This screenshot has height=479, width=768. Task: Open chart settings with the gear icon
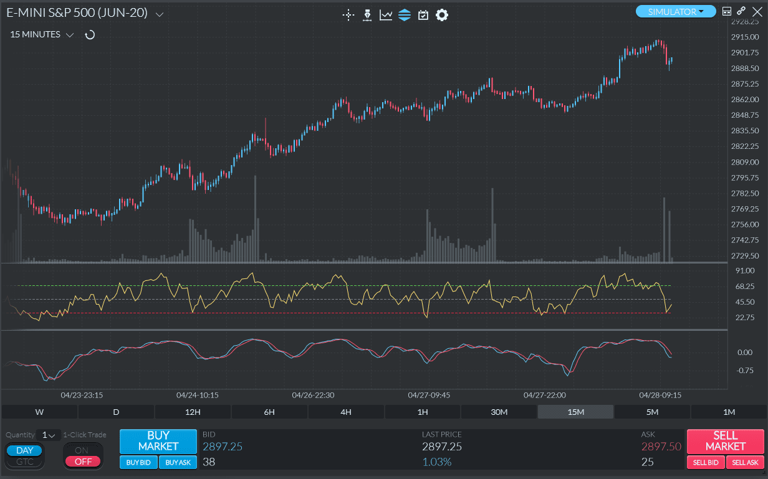pyautogui.click(x=441, y=15)
